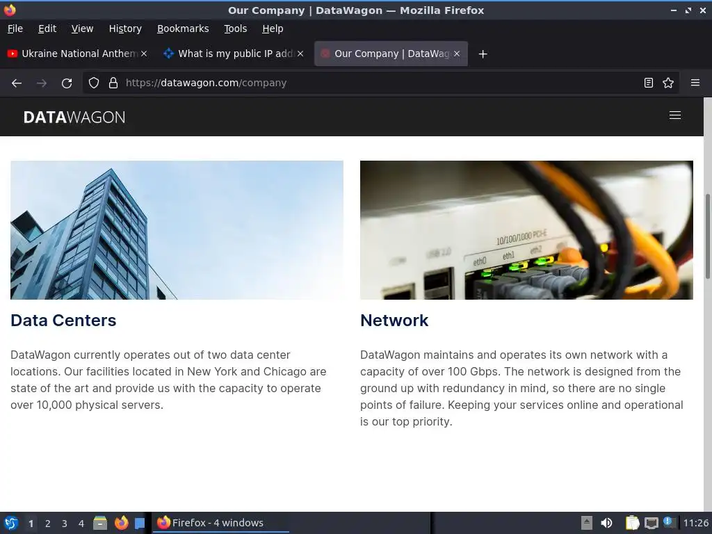Launch Firefox from taskbar quick launcher
712x534 pixels.
click(x=121, y=523)
